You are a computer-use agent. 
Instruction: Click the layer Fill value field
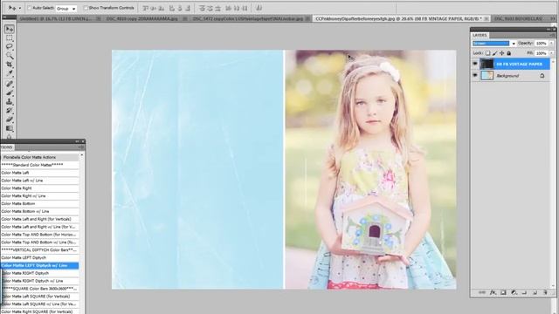click(x=542, y=53)
